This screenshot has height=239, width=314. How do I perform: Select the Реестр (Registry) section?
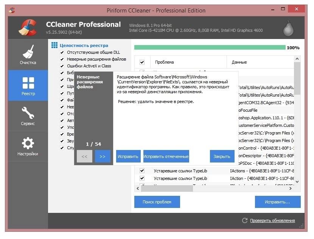(28, 86)
